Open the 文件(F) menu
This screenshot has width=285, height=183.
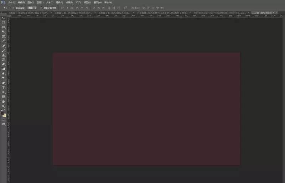pyautogui.click(x=11, y=2)
